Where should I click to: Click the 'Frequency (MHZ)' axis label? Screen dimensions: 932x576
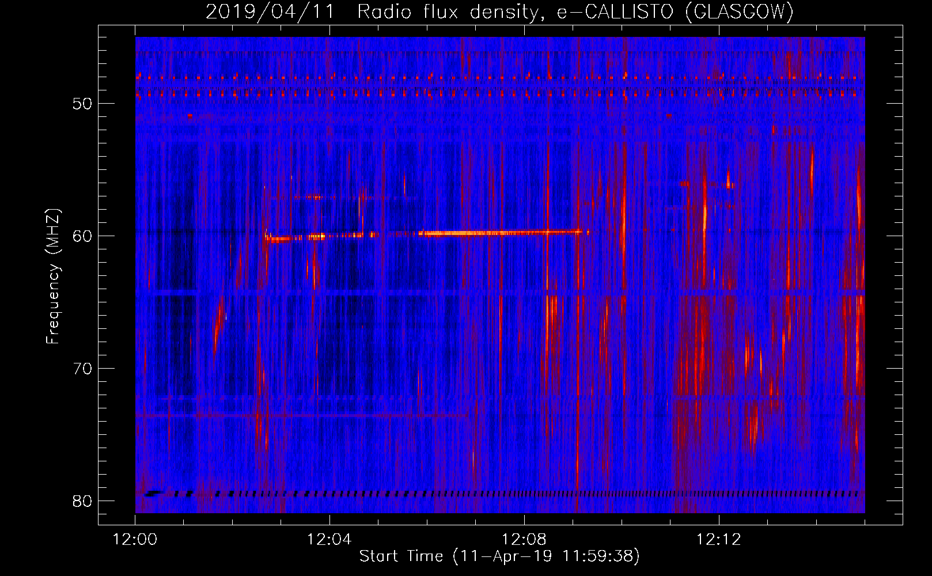tap(53, 276)
